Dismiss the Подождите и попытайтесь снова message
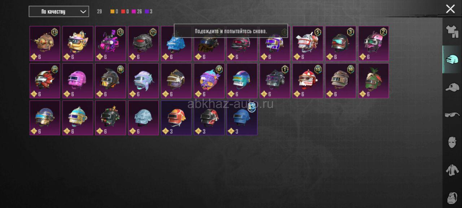Viewport: 462px width, 208px height. tap(231, 31)
